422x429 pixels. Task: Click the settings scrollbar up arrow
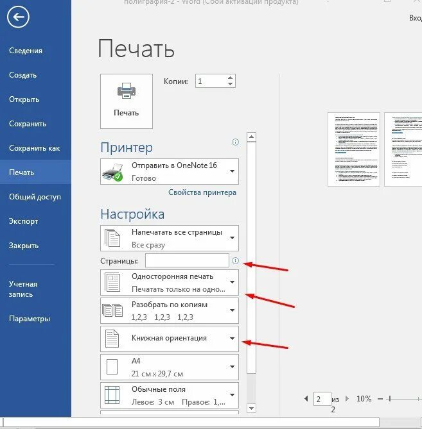coord(251,137)
